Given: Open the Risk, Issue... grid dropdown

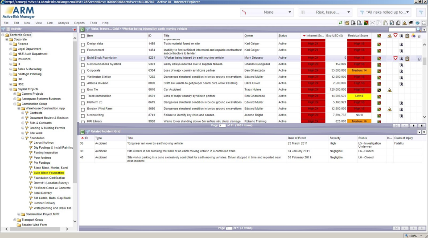Looking at the screenshot, I should [x=325, y=12].
